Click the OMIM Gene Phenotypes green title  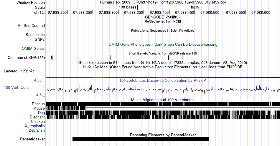point(163,44)
